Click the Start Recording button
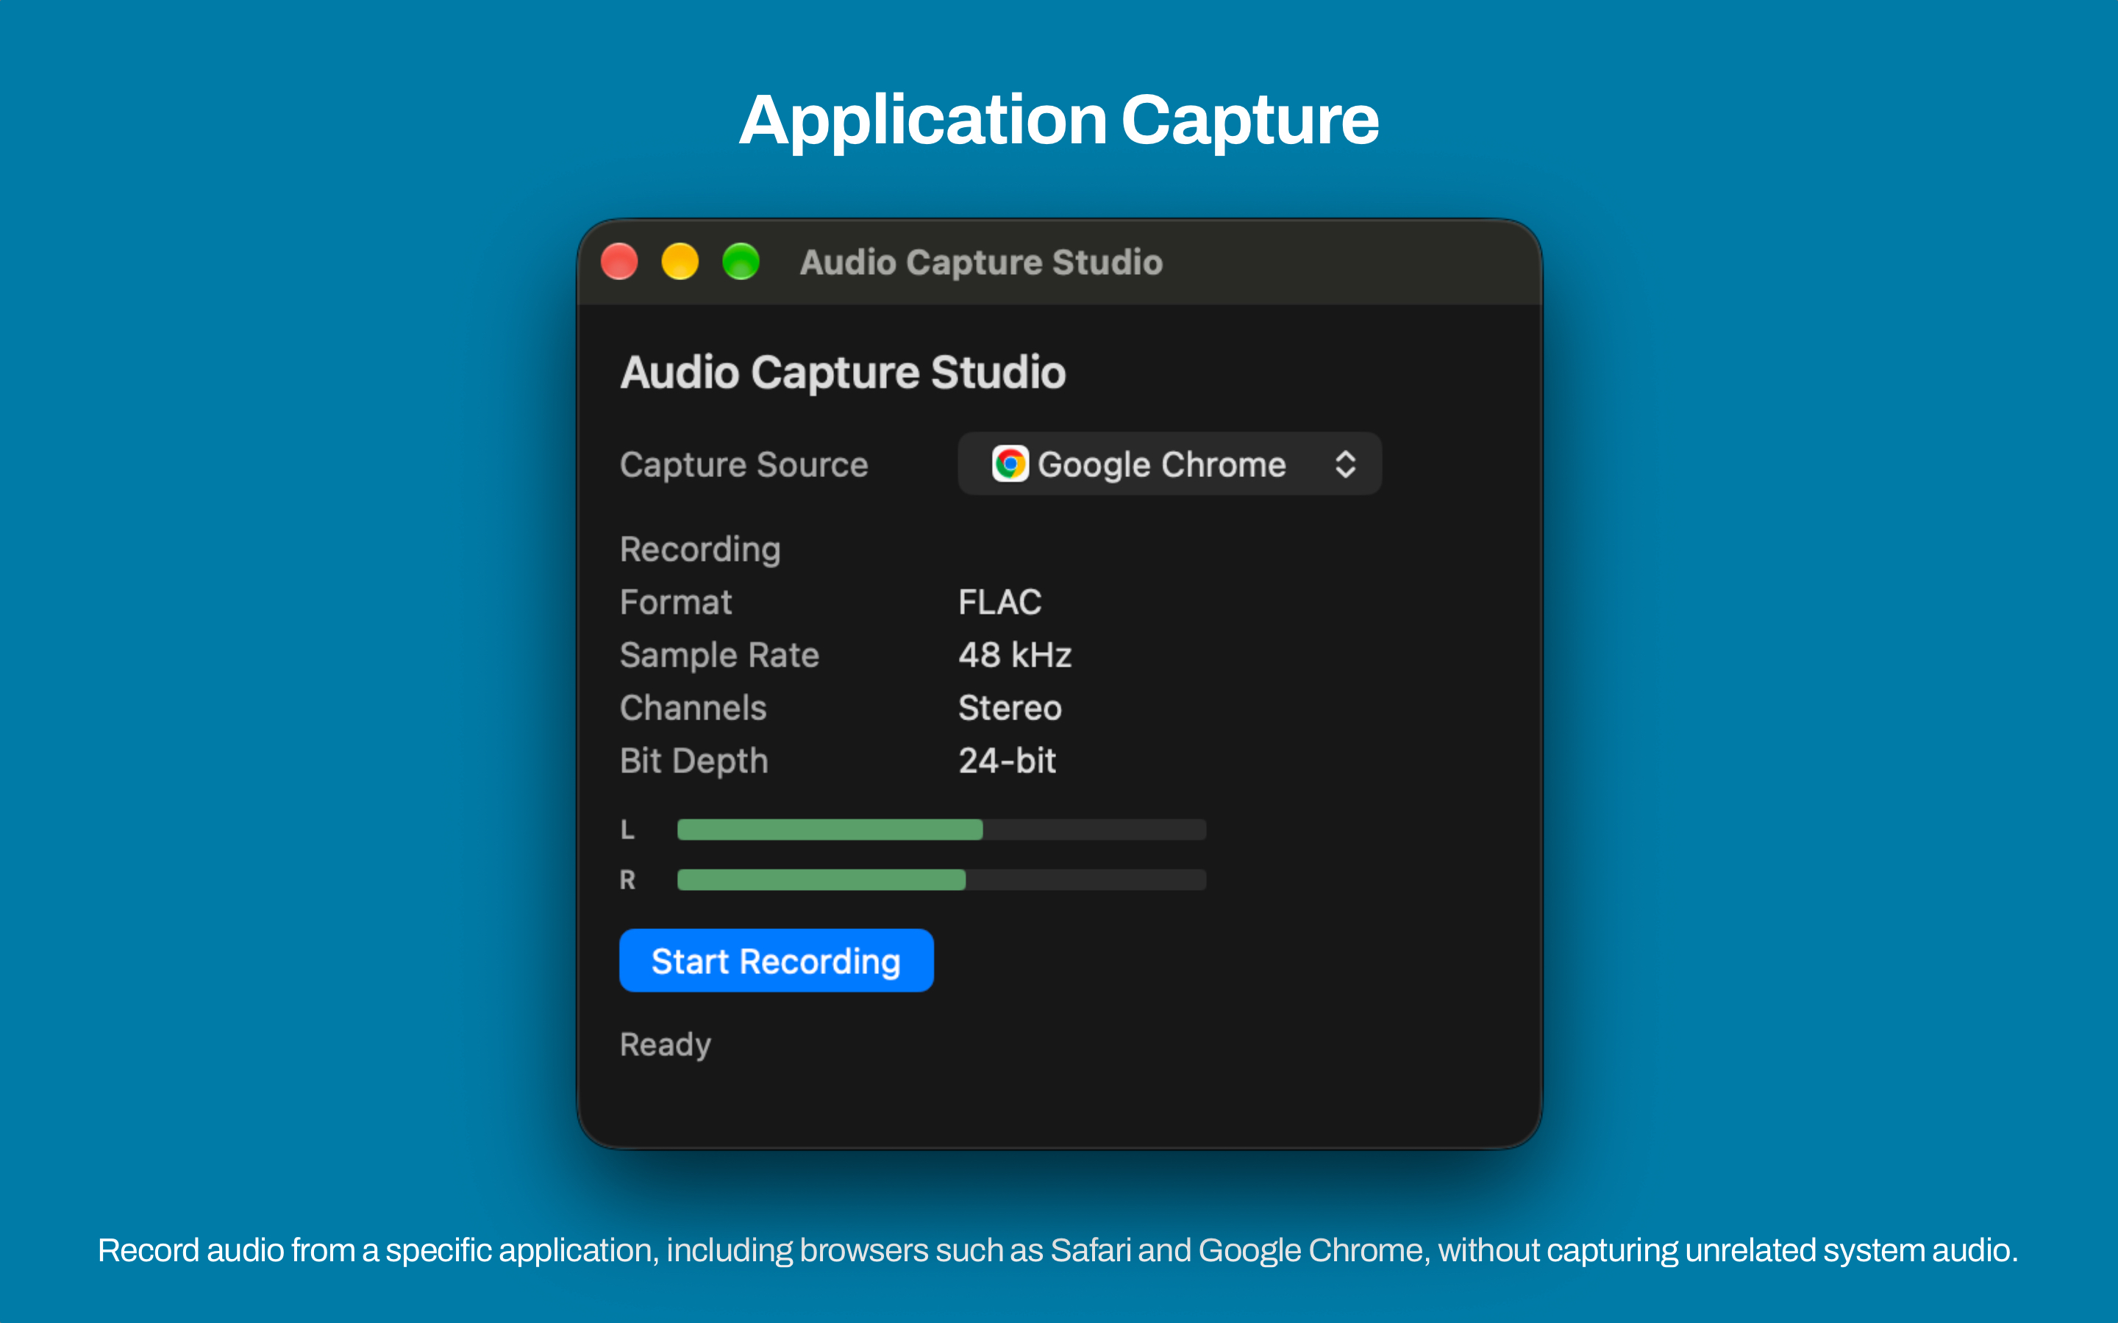 (x=777, y=961)
